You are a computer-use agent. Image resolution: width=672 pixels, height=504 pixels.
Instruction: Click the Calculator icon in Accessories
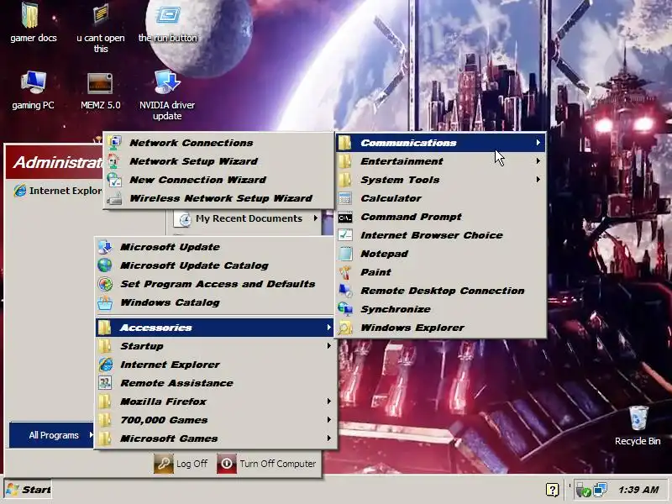coord(345,198)
